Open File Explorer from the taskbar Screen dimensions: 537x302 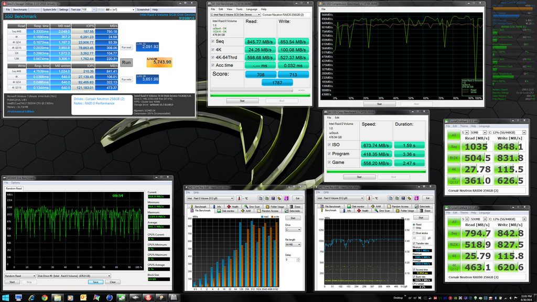click(58, 298)
